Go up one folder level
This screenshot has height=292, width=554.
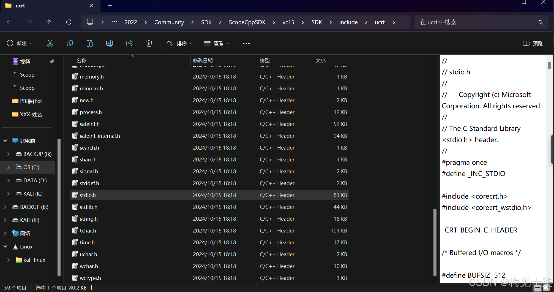pyautogui.click(x=49, y=22)
